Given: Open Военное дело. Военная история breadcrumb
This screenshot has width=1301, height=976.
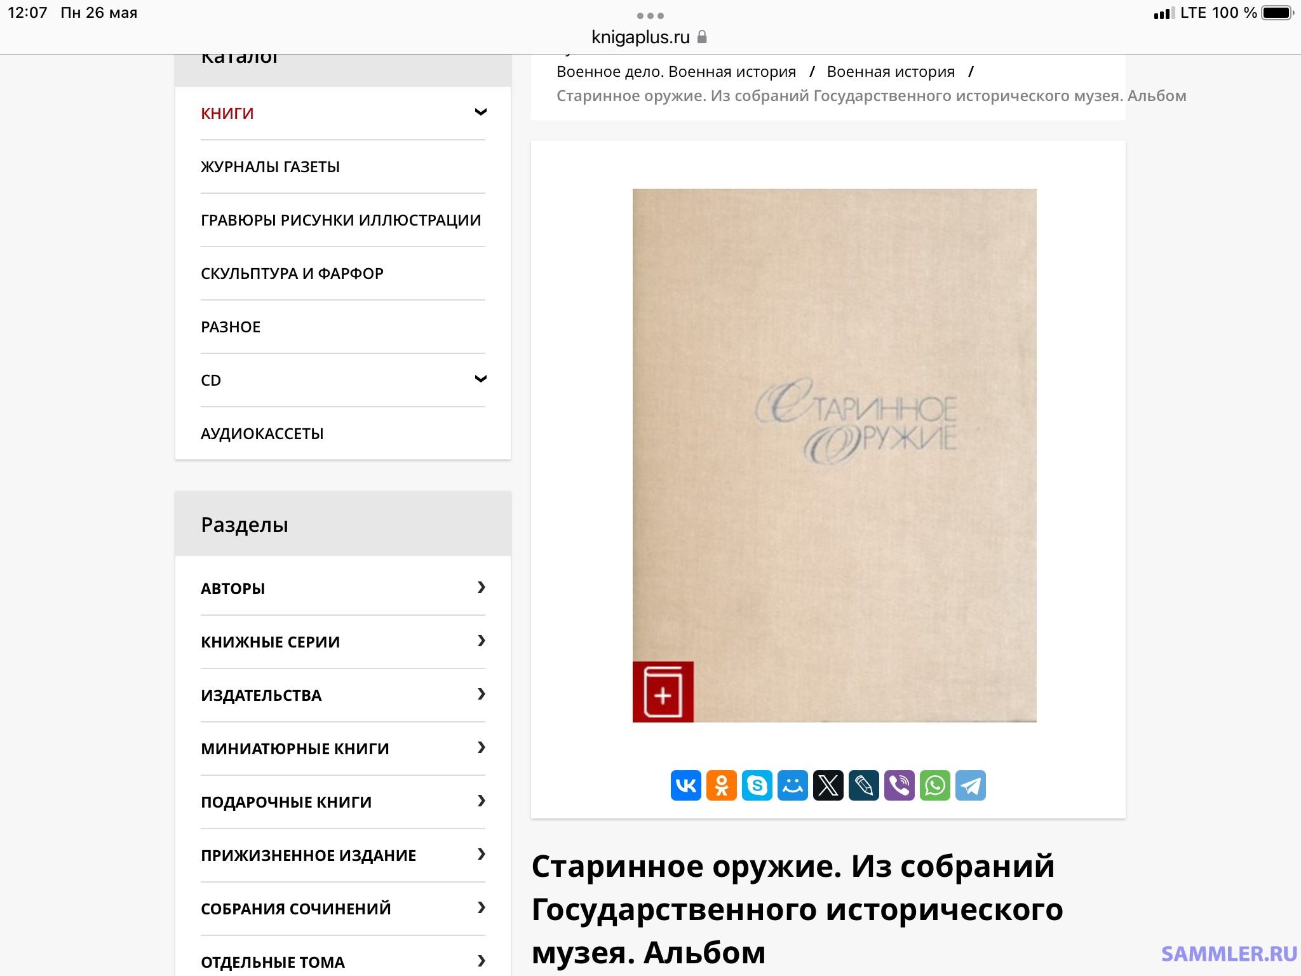Looking at the screenshot, I should point(676,72).
